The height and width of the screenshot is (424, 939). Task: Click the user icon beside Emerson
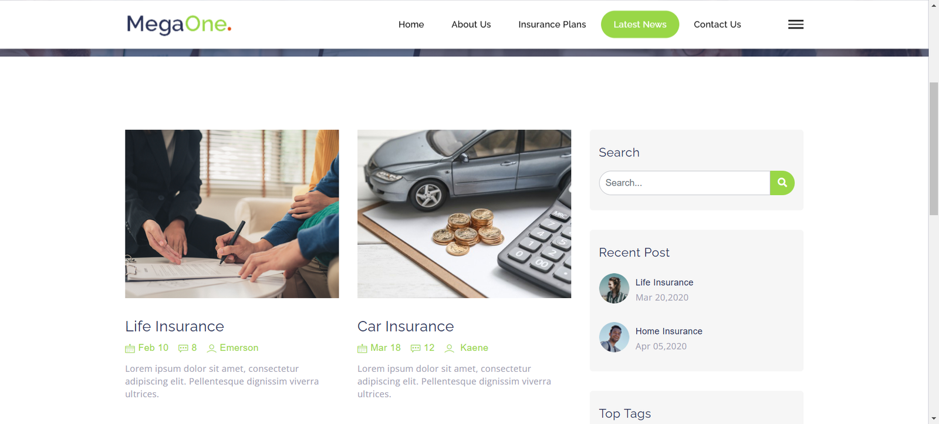211,348
